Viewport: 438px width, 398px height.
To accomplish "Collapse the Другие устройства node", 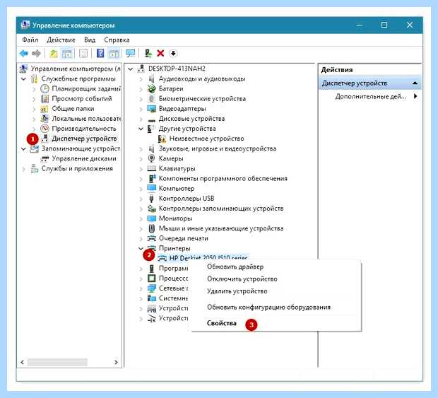I will (141, 129).
